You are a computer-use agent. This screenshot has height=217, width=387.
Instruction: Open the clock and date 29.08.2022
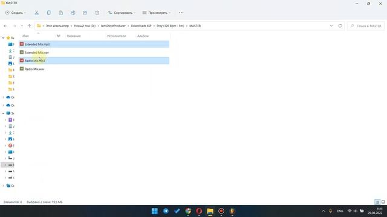tap(375, 211)
